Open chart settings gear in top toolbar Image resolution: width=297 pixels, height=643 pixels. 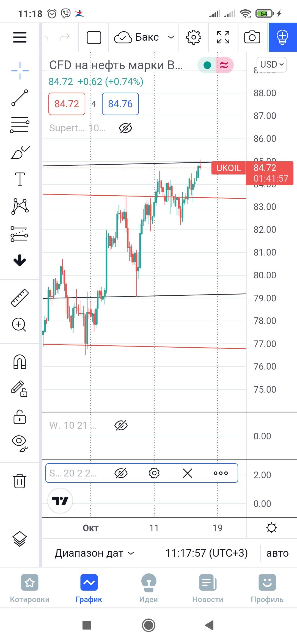pos(194,37)
